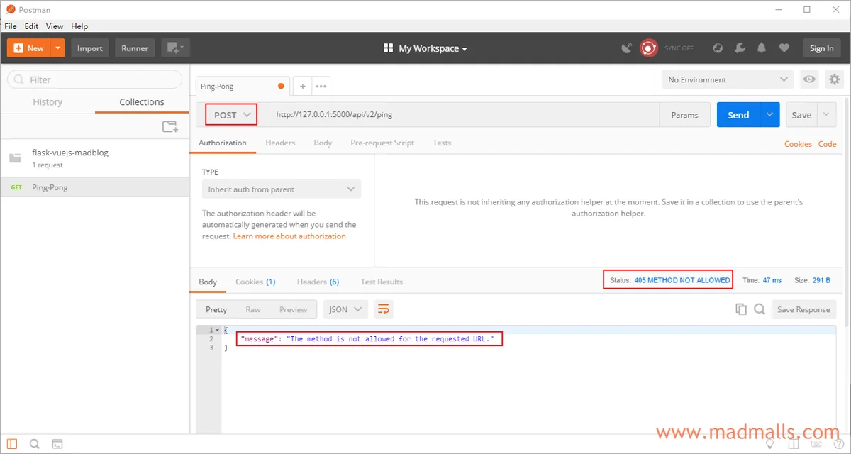Switch to the History sidebar tab

click(x=48, y=102)
